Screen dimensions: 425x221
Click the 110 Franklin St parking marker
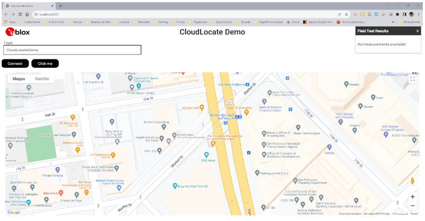(x=98, y=77)
